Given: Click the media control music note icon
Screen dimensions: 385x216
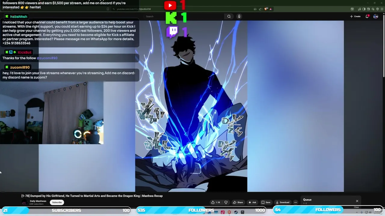Looking at the screenshot, I should [359, 9].
